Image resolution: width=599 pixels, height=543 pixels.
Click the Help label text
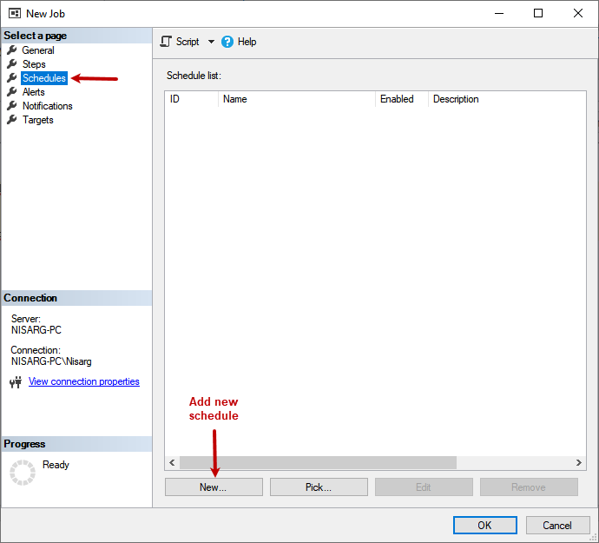pyautogui.click(x=247, y=42)
